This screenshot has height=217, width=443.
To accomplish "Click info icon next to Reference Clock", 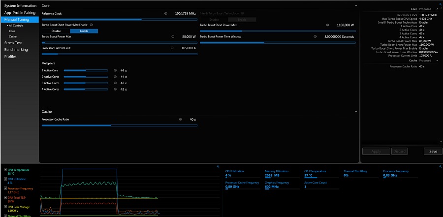I will pos(165,14).
